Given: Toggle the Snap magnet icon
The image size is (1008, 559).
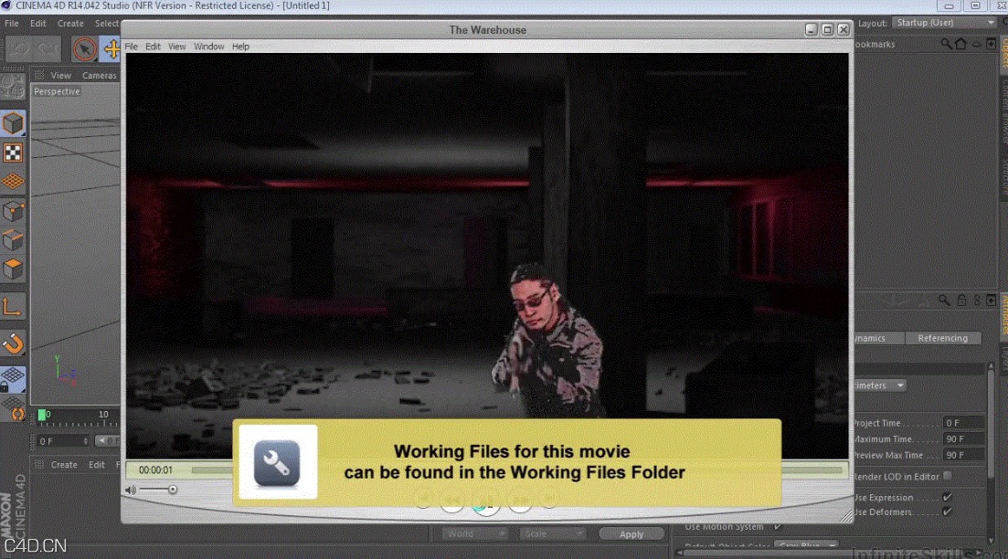Looking at the screenshot, I should point(13,343).
